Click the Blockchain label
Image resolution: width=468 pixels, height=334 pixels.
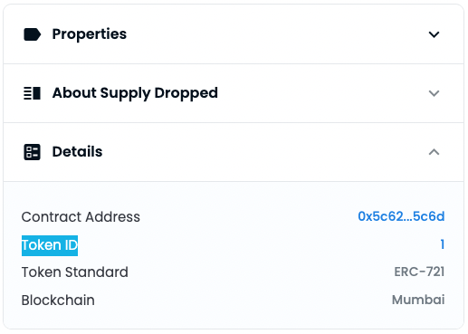tap(58, 301)
